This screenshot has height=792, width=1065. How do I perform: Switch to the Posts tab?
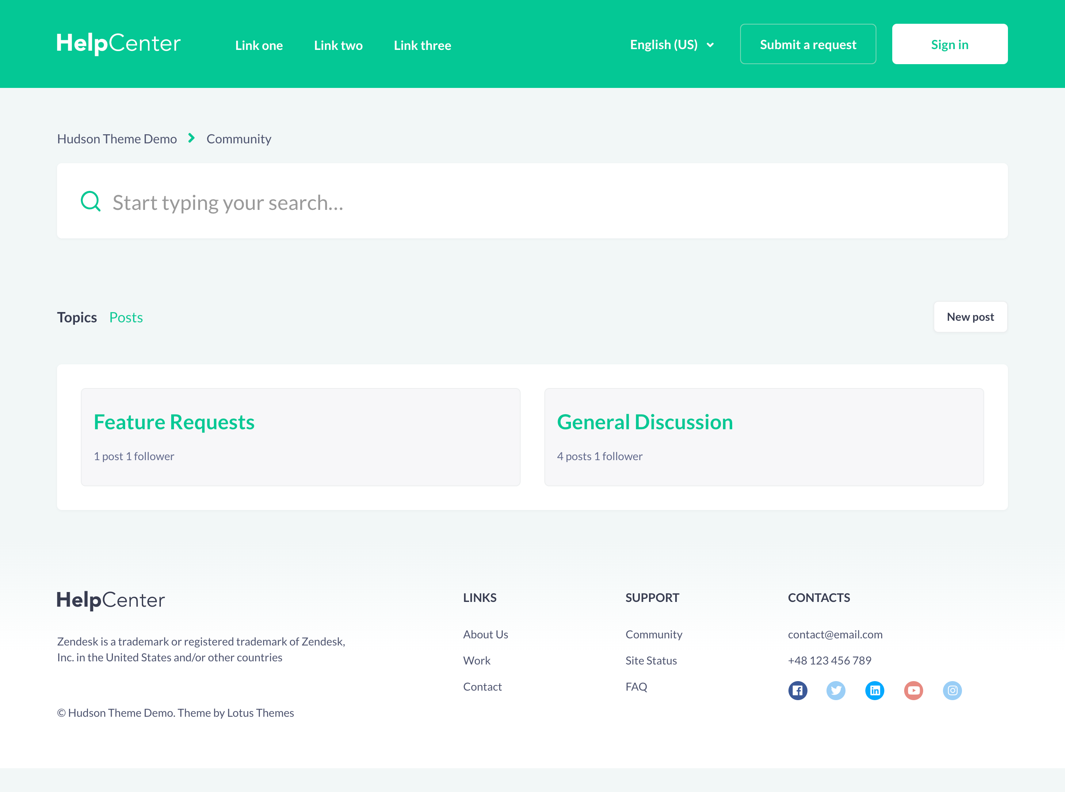coord(126,317)
